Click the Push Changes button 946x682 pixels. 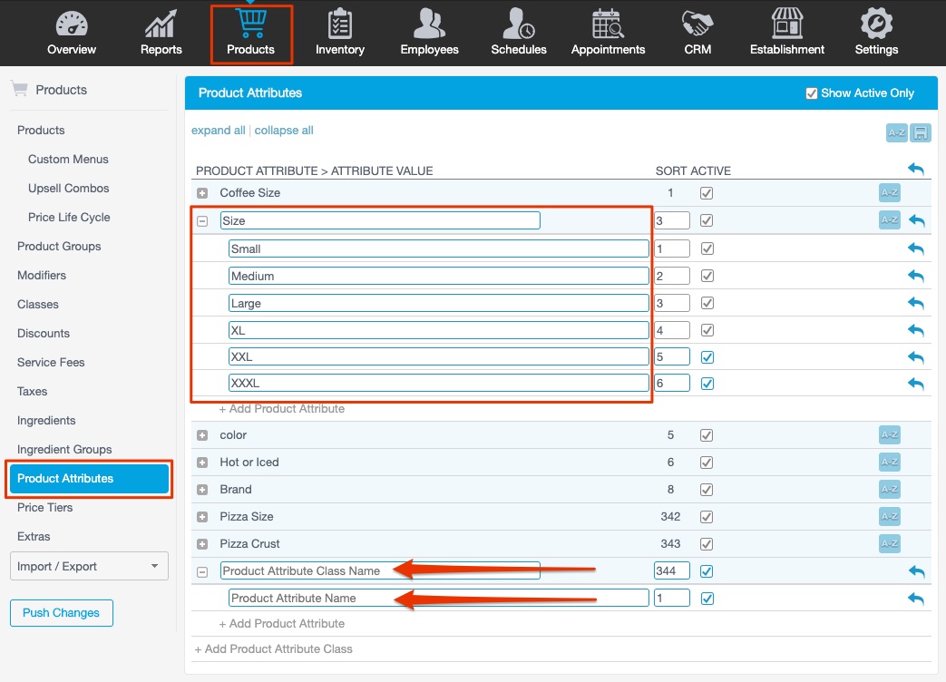point(61,612)
